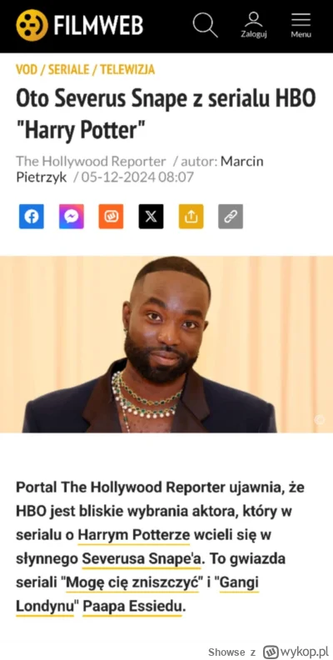Open the SERIALE category link
The height and width of the screenshot is (660, 333).
(x=68, y=69)
